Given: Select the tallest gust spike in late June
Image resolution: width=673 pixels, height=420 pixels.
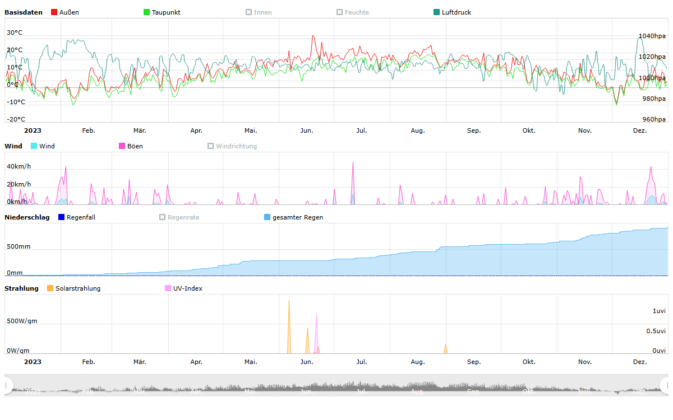Looking at the screenshot, I should (353, 164).
